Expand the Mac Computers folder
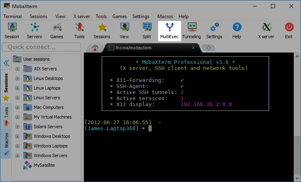The image size is (301, 182). (x=18, y=107)
